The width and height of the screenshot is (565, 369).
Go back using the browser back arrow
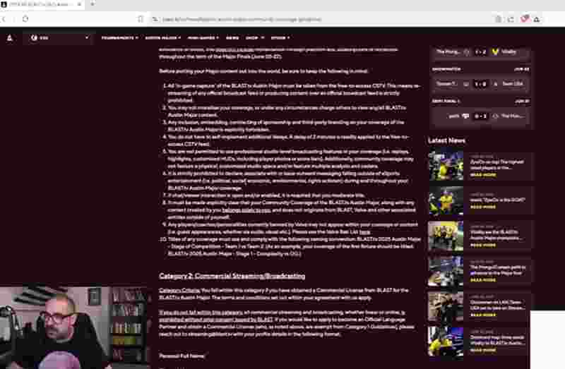(x=4, y=19)
